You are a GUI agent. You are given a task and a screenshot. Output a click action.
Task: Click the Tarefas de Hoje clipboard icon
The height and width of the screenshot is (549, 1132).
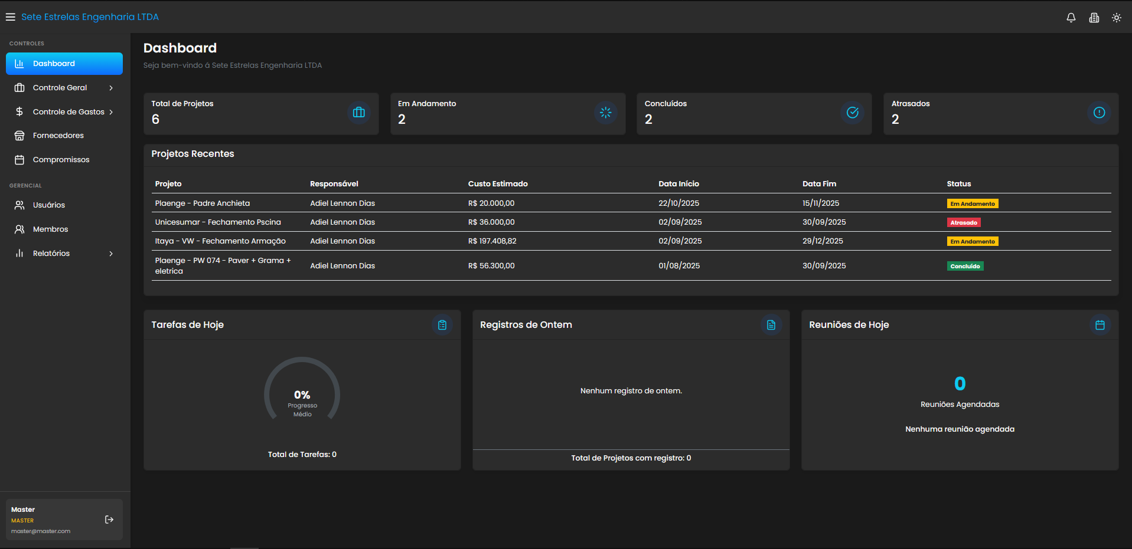(x=442, y=325)
